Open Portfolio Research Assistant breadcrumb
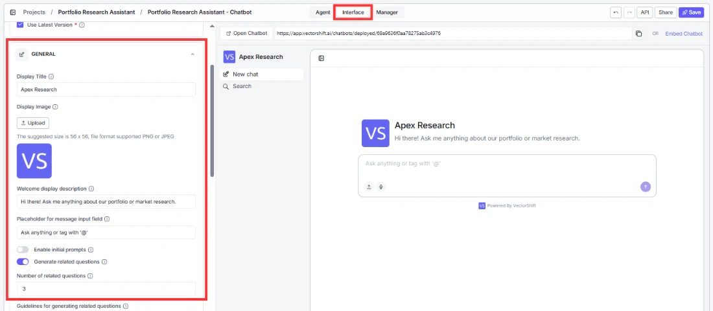Image resolution: width=713 pixels, height=311 pixels. (97, 12)
